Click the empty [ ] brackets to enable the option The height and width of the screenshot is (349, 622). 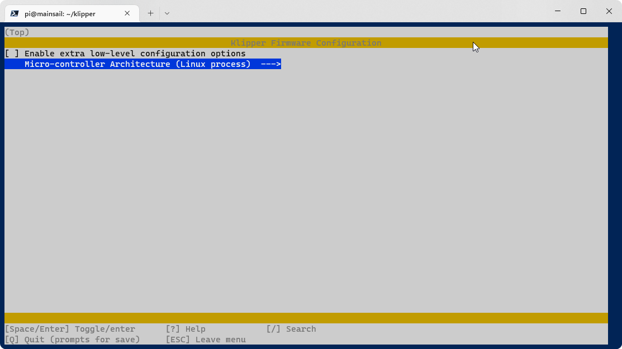(12, 53)
